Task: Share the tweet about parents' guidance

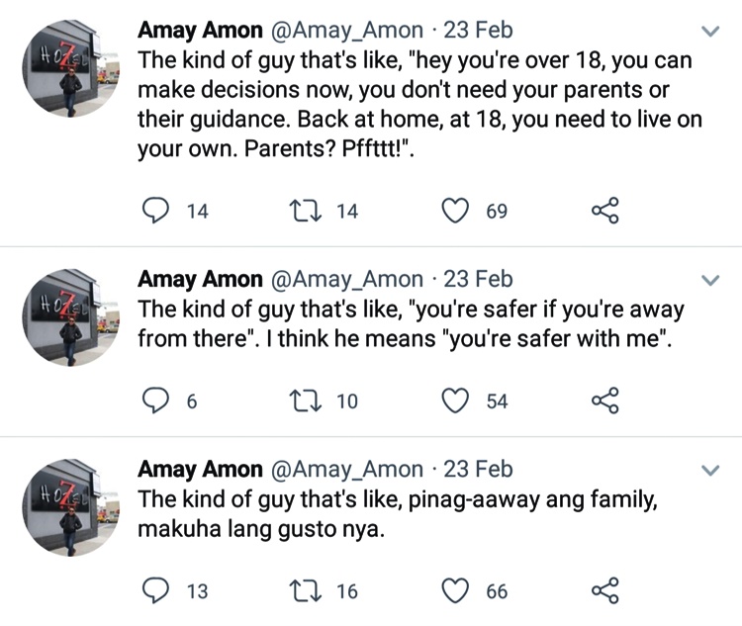Action: tap(604, 211)
